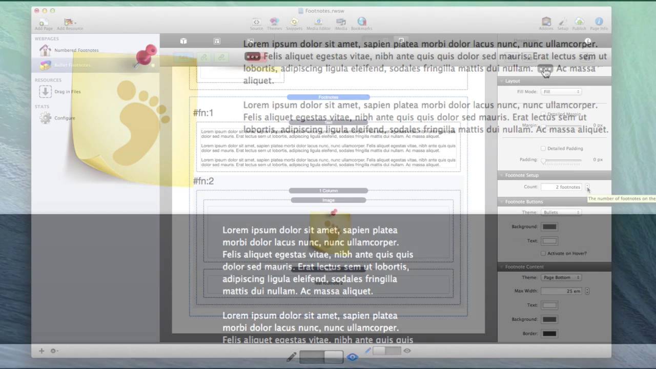The image size is (656, 369).
Task: Adjust the Padding slider
Action: click(x=562, y=160)
